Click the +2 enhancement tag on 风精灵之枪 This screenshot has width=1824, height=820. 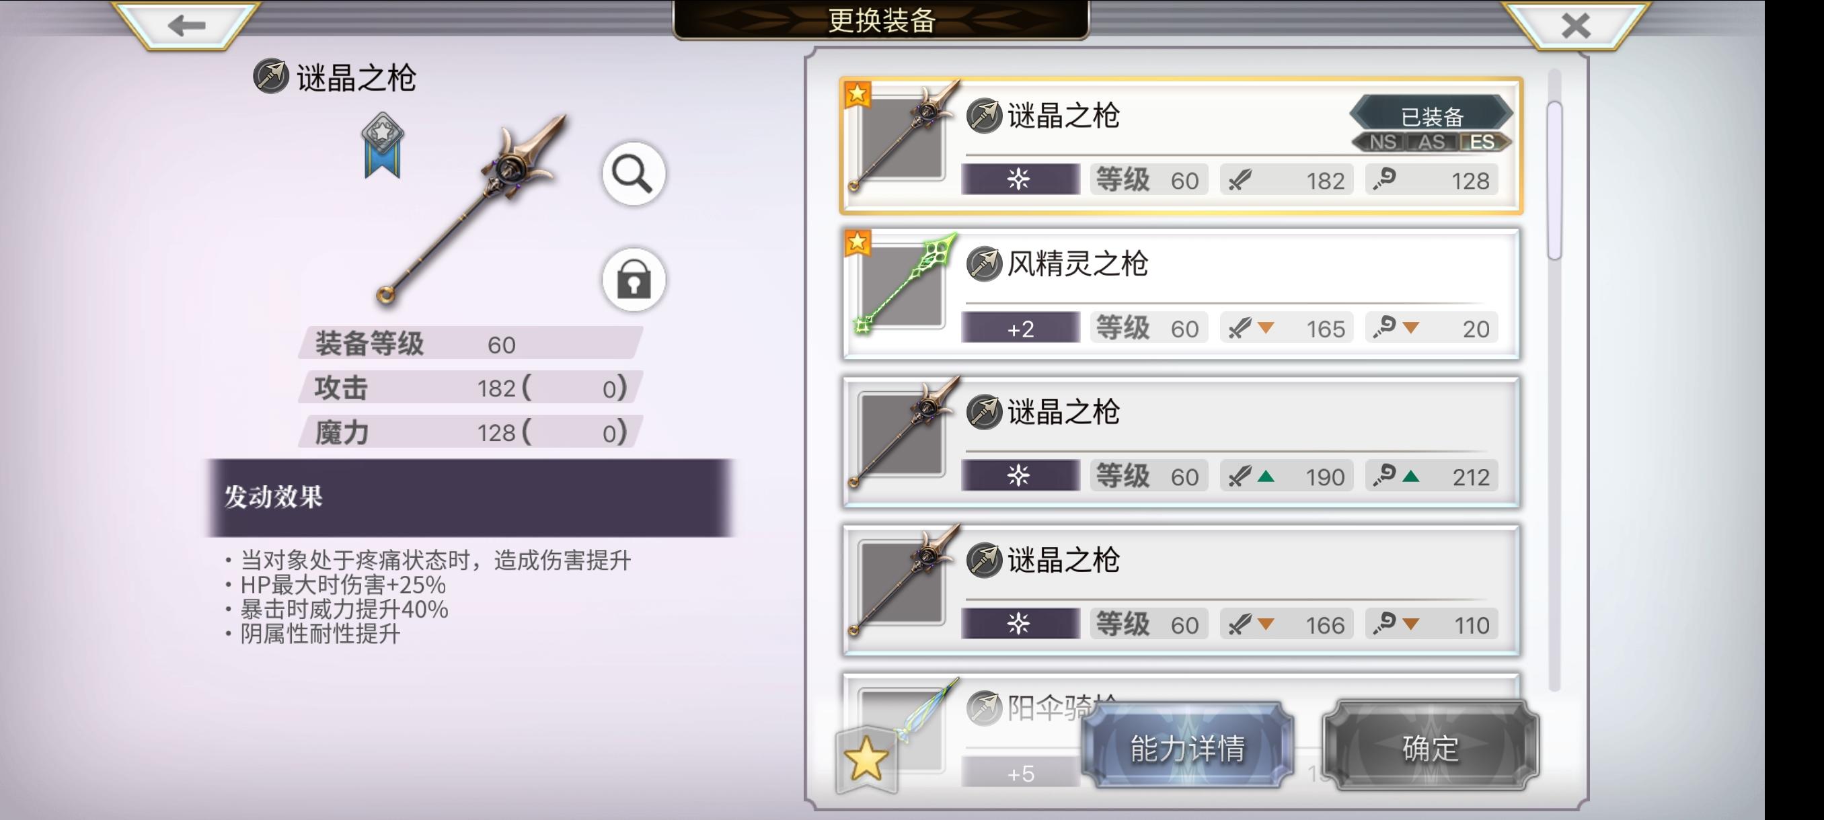[1020, 328]
